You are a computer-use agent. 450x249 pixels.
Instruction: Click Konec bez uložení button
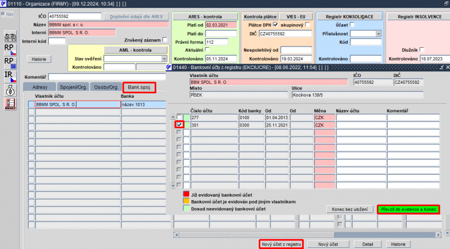(x=349, y=209)
